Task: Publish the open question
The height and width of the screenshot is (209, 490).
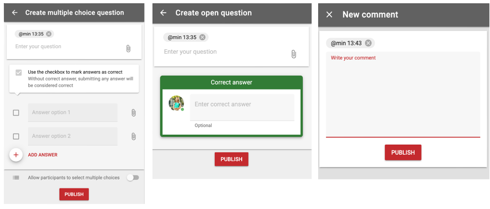Action: point(232,159)
